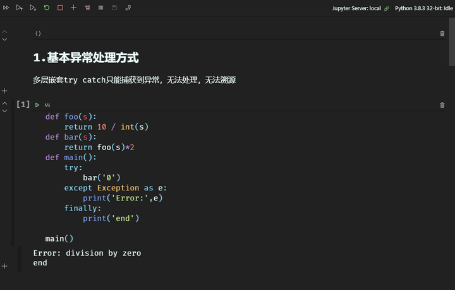Change the markdown cell type via the braces icon
Viewport: 455px width, 290px height.
tap(38, 33)
